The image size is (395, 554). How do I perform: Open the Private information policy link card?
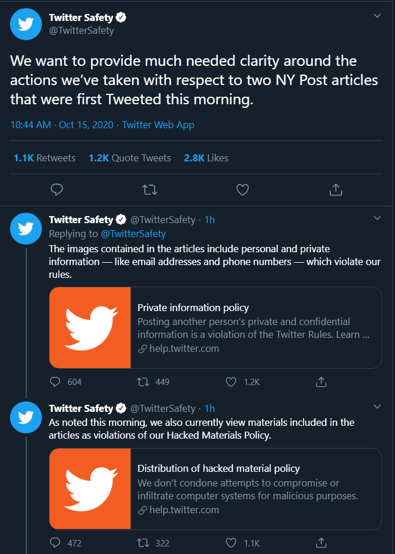[x=216, y=328]
